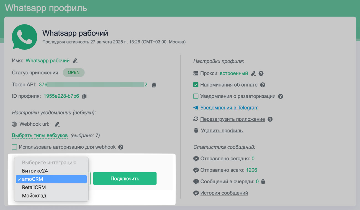This screenshot has height=210, width=360.
Task: Enable deauthorization notifications checkbox
Action: [196, 96]
